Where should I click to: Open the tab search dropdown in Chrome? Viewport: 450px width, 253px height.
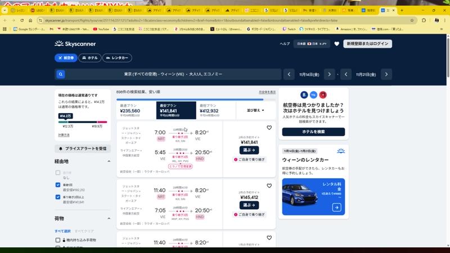click(x=4, y=10)
